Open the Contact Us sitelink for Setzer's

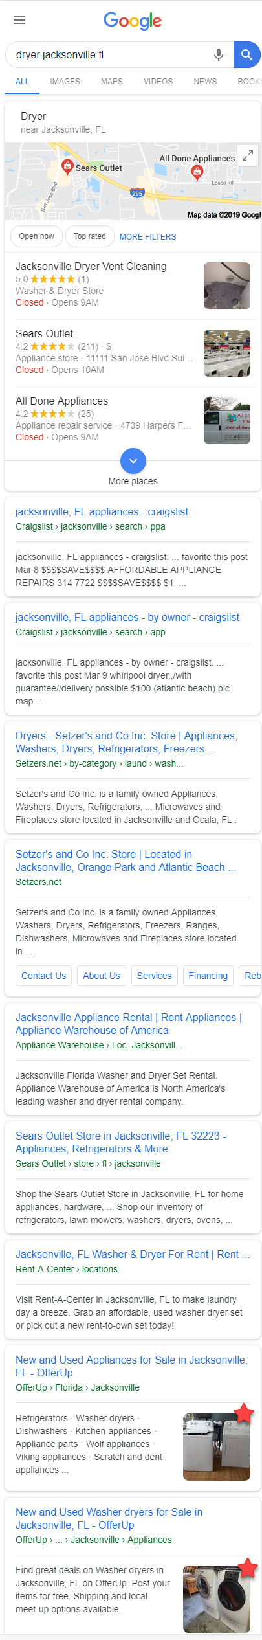pos(43,976)
